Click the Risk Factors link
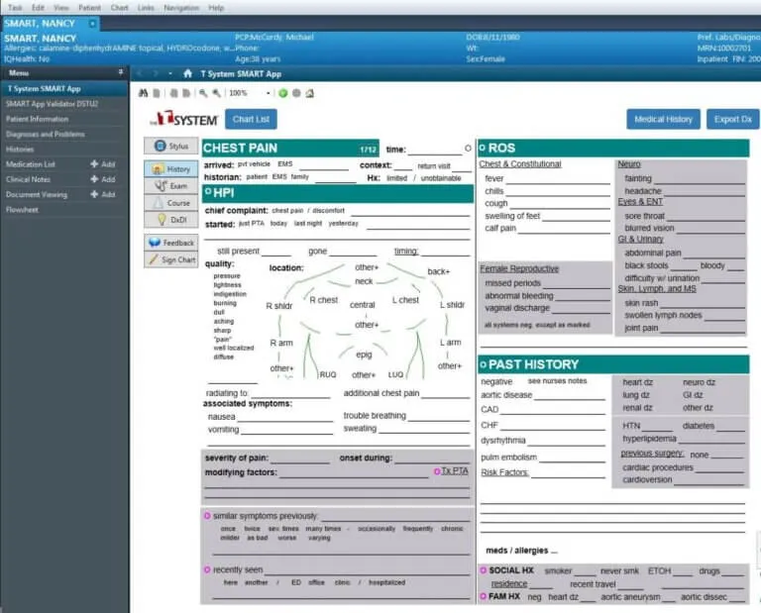The image size is (761, 613). coord(504,472)
